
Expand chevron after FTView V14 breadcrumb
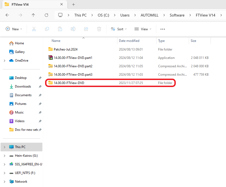point(221,15)
